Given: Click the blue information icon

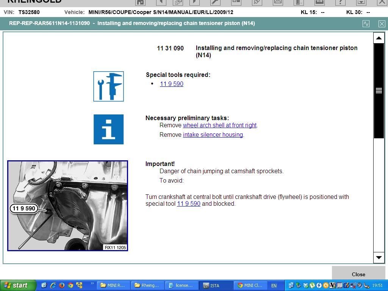Looking at the screenshot, I should click(108, 129).
